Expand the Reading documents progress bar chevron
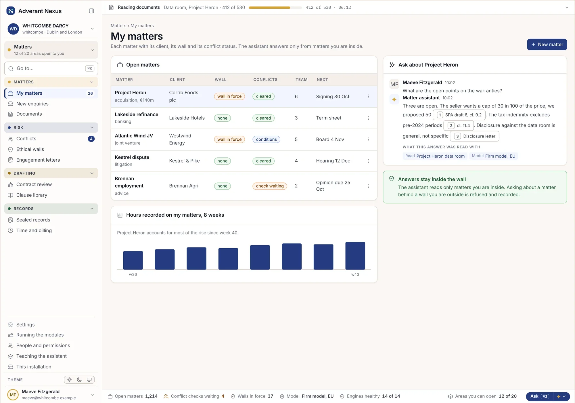575x403 pixels. click(x=567, y=7)
